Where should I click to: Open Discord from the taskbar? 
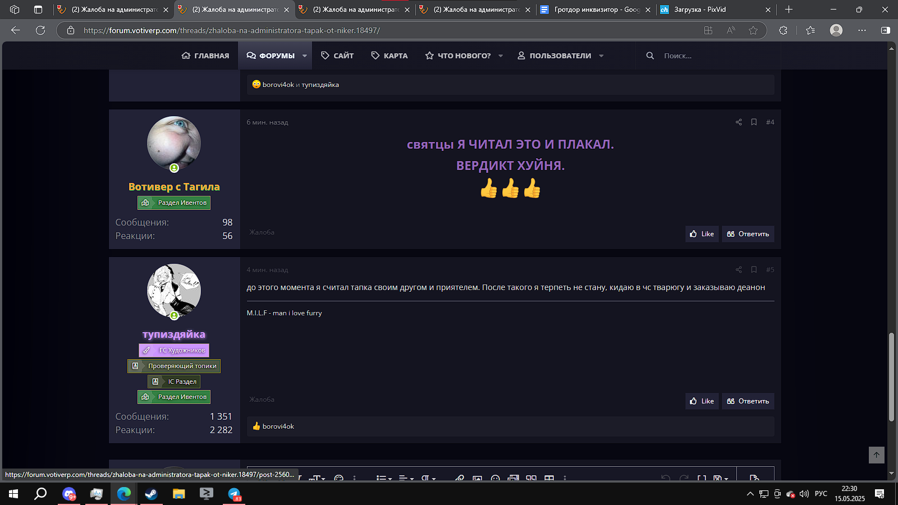tap(69, 494)
